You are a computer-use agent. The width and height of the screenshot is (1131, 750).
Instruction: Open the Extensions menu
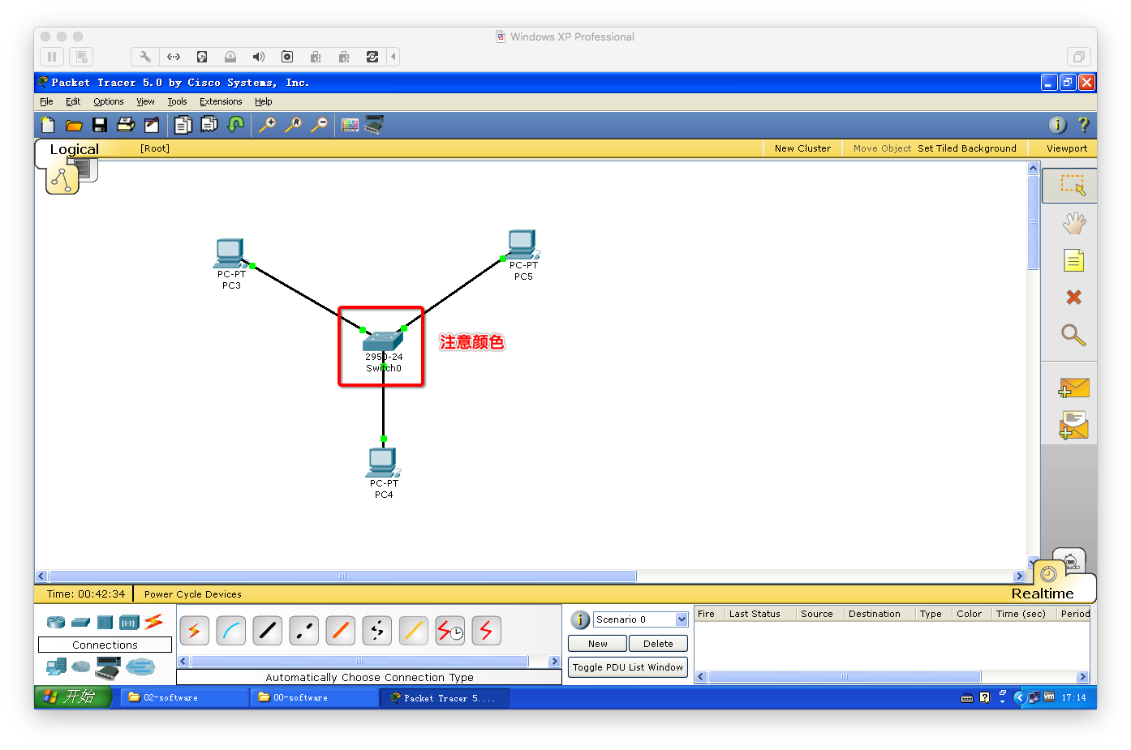coord(221,101)
